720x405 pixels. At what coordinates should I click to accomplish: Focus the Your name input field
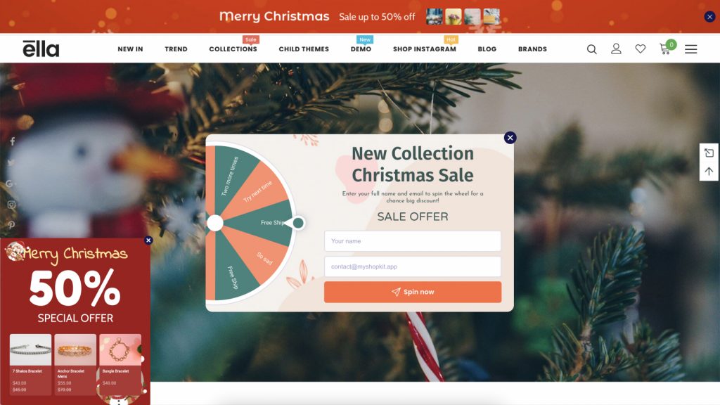[412, 241]
